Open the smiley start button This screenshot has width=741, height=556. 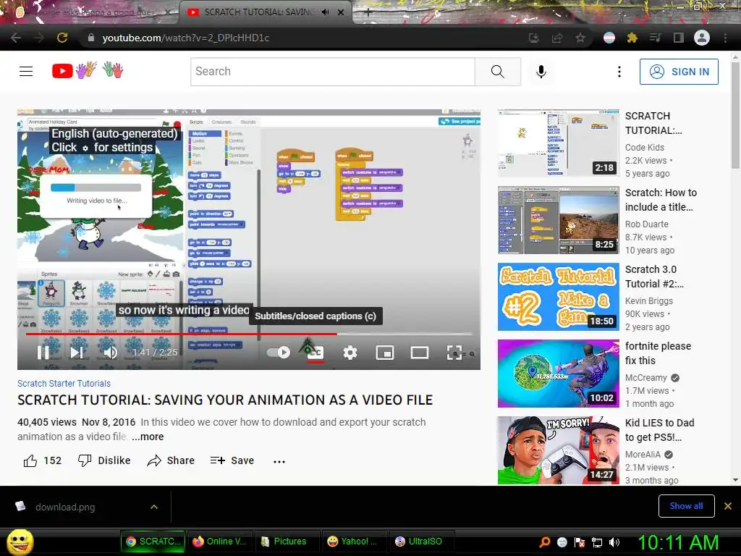click(20, 542)
